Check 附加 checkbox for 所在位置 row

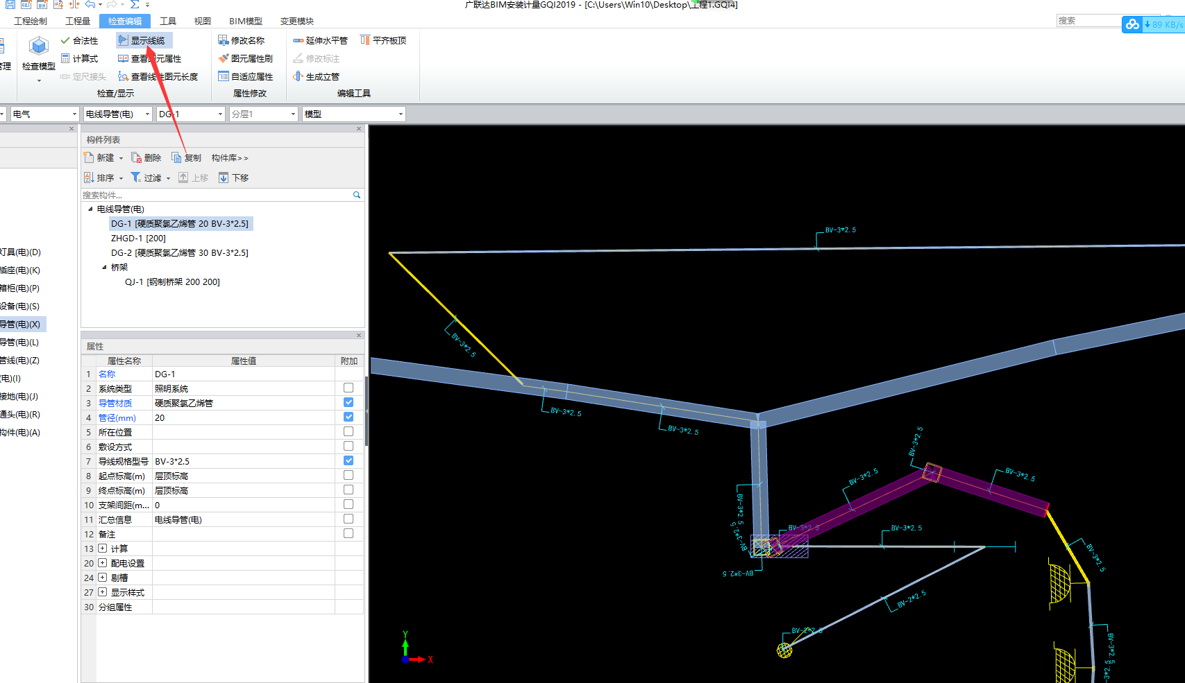pyautogui.click(x=348, y=432)
